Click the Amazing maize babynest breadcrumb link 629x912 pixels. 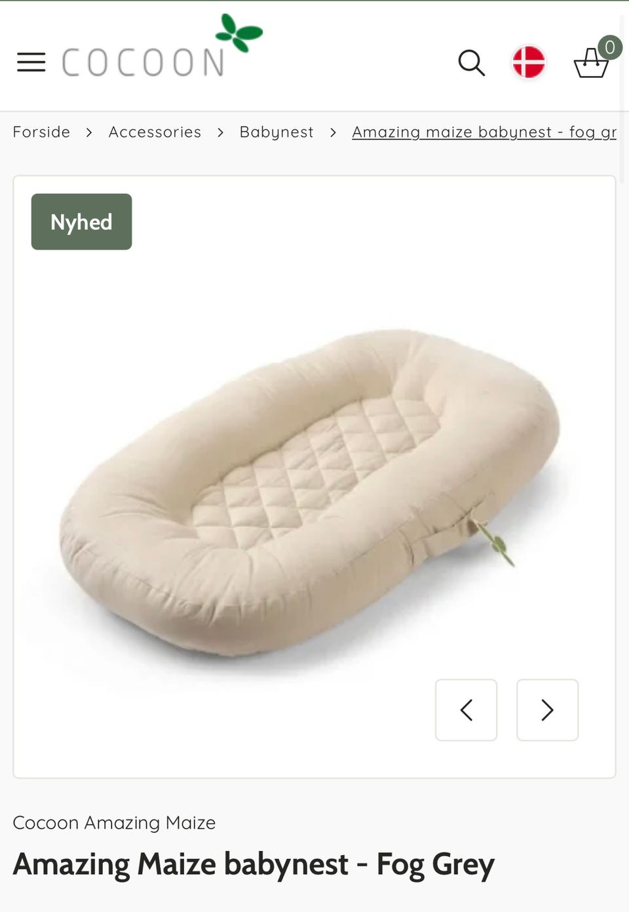(484, 132)
